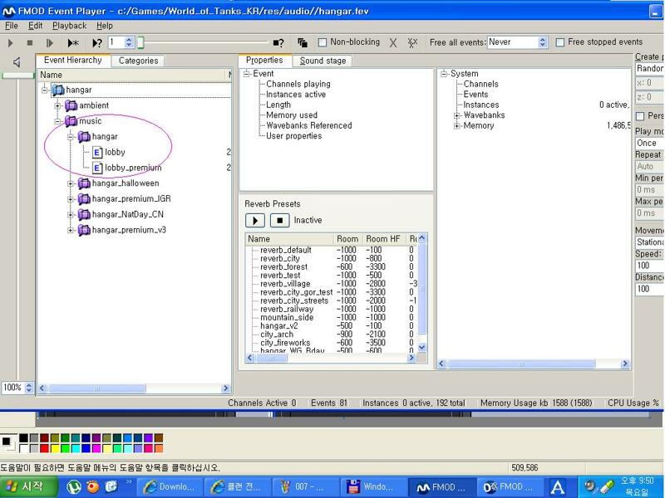665x498 pixels.
Task: Switch to the Categories tab
Action: (x=138, y=61)
